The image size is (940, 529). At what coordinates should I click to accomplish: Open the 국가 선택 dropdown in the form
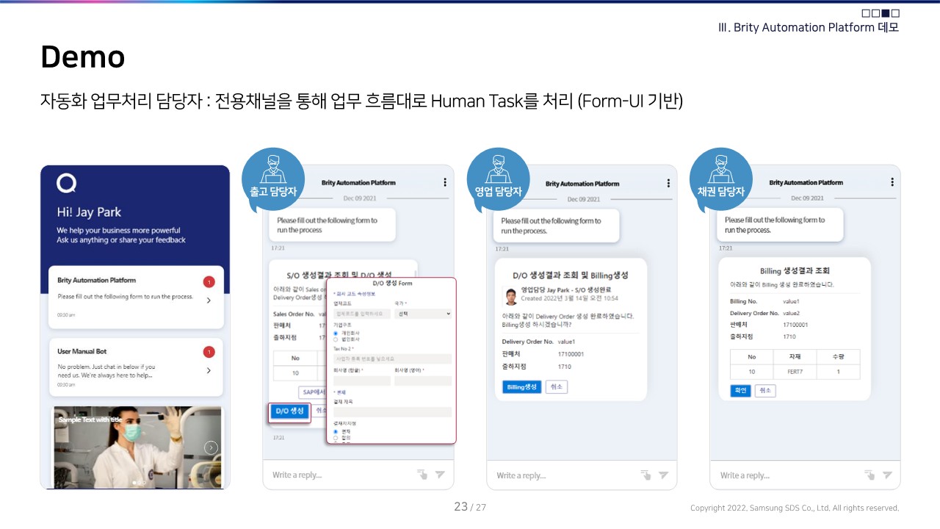pos(423,314)
